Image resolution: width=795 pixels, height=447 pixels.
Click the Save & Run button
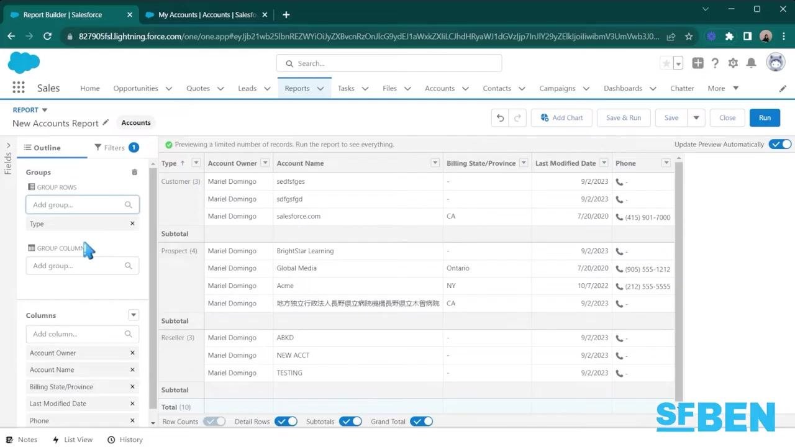point(624,118)
